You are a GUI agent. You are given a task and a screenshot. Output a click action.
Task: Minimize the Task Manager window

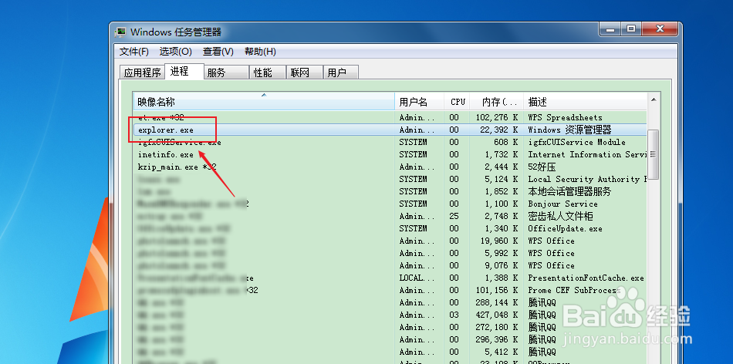tap(610, 29)
